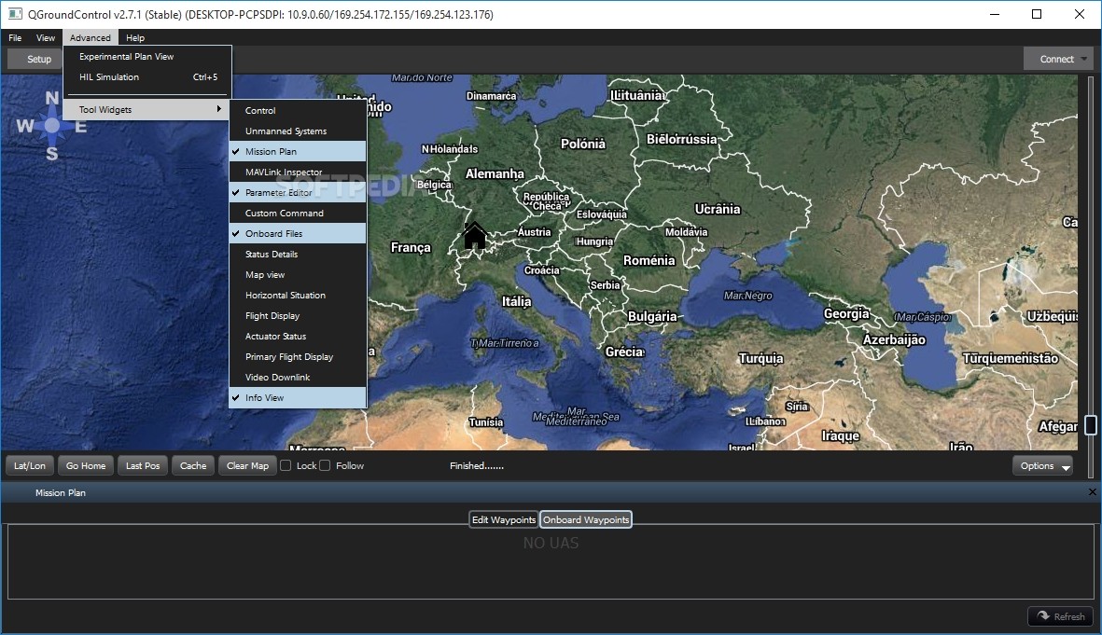Toggle Mission Plan widget off
The image size is (1102, 635).
pos(298,151)
